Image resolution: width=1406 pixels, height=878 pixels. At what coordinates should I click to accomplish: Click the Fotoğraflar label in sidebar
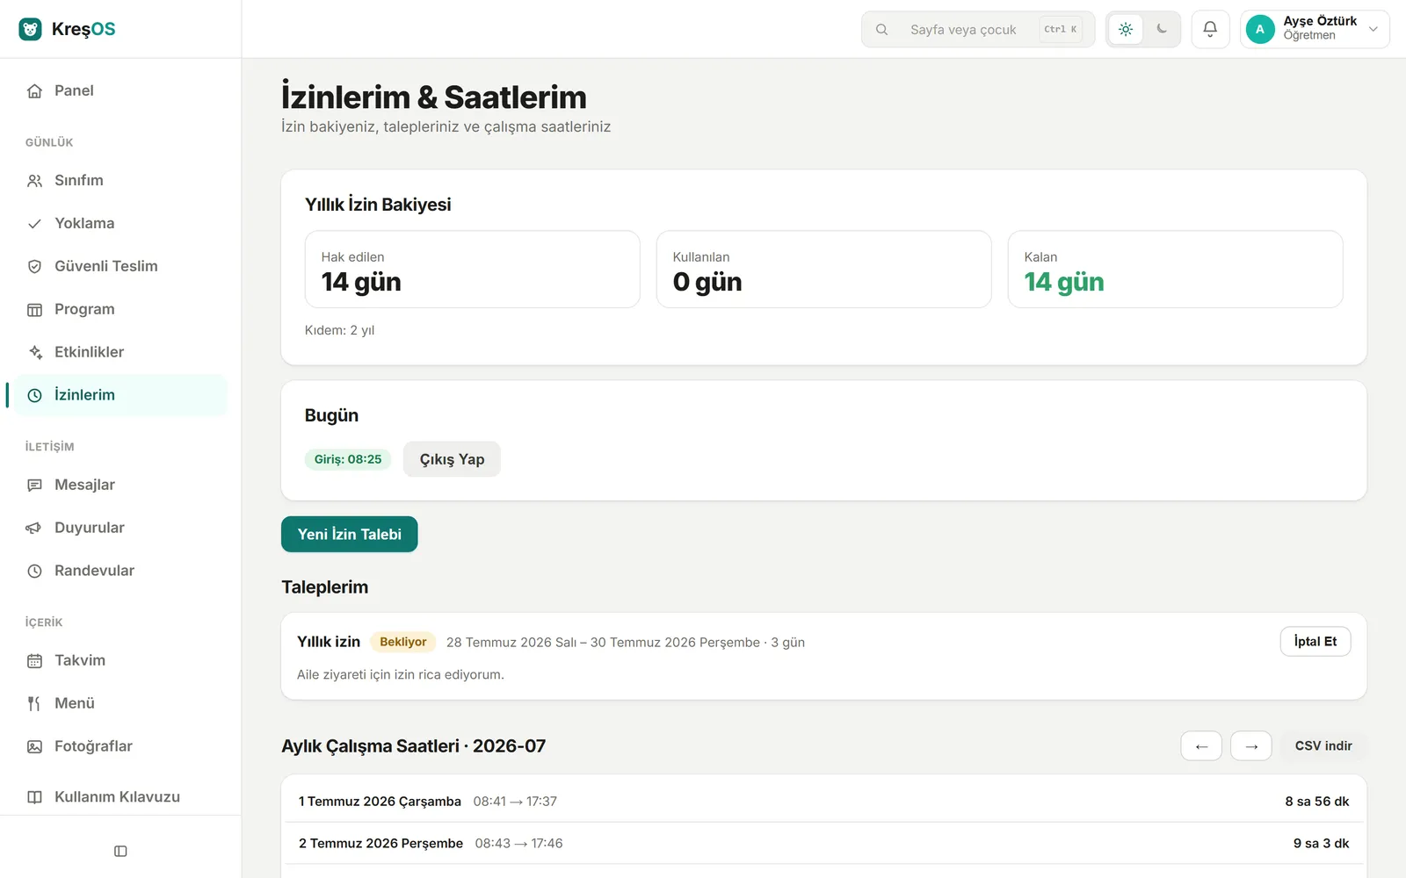93,747
